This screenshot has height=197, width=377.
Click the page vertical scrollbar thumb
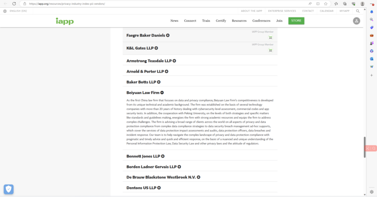[x=364, y=147]
